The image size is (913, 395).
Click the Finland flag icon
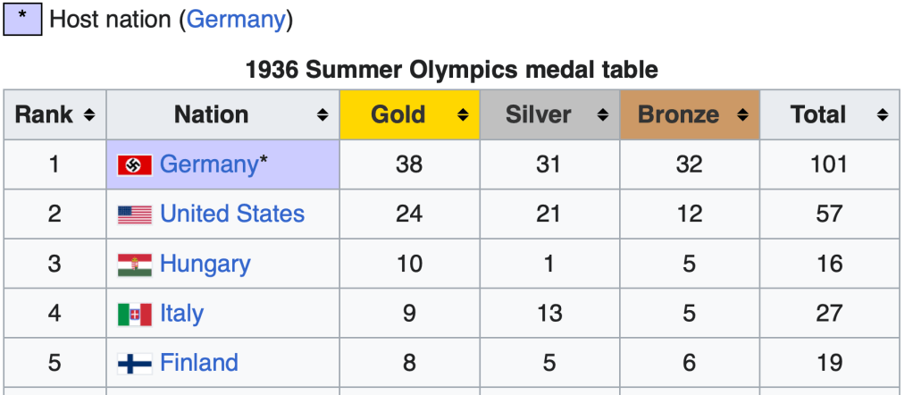click(135, 364)
